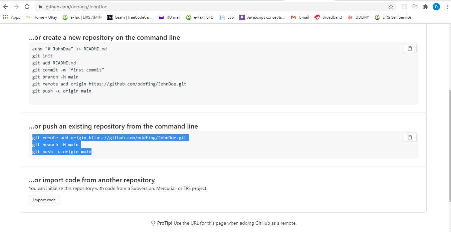Open the LIRS Self Service bookmark
The width and height of the screenshot is (451, 232).
[x=393, y=17]
